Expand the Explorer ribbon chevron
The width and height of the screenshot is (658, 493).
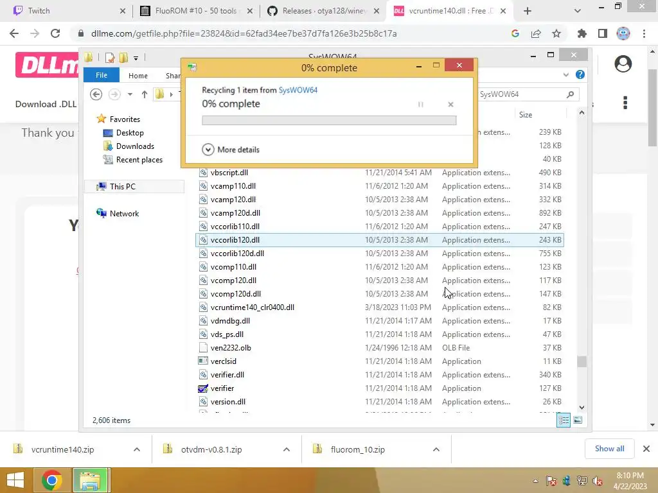coord(566,74)
